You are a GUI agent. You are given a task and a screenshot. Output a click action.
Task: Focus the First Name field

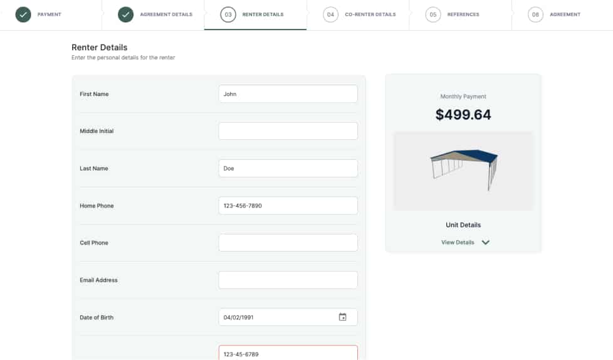click(288, 94)
